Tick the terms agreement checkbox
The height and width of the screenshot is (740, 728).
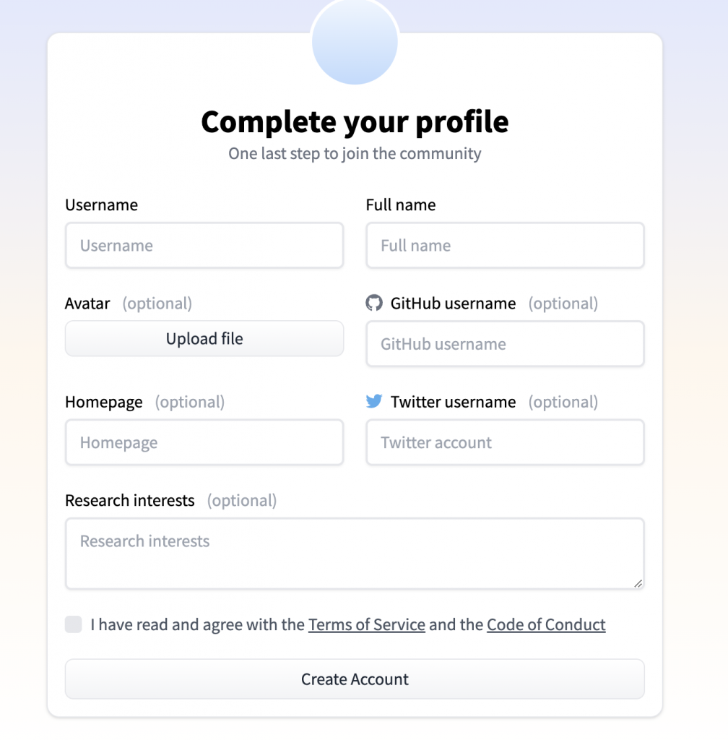click(74, 624)
